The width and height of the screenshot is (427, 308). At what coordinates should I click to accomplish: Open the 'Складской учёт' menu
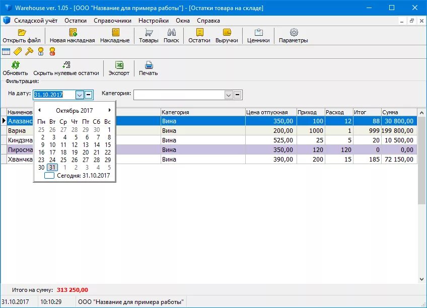(x=36, y=21)
